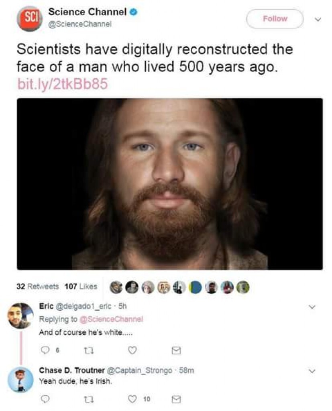This screenshot has height=411, width=332.
Task: Open the reconstructed face image
Action: pyautogui.click(x=170, y=184)
